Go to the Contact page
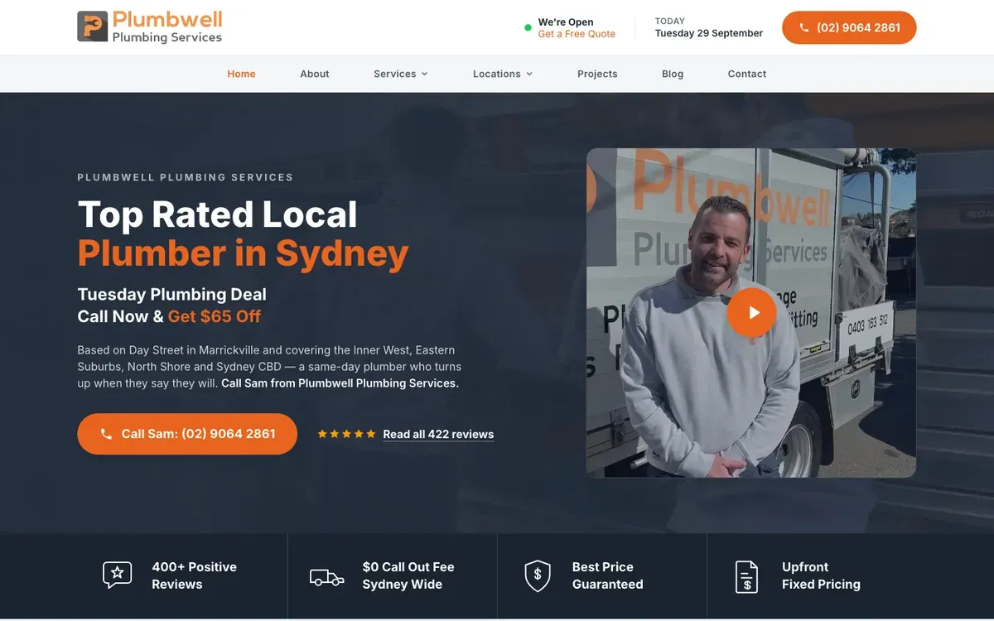Screen dimensions: 994x621 click(x=747, y=74)
